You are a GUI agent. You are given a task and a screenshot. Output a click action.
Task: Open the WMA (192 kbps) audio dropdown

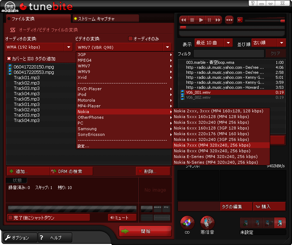(x=39, y=47)
